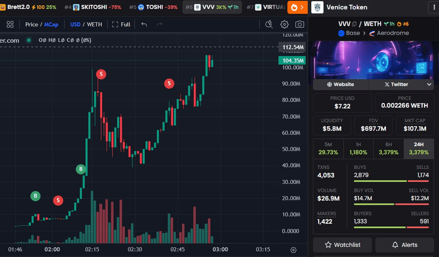Click the 0.002266 WETH price box
This screenshot has height=257, width=439.
[x=405, y=103]
